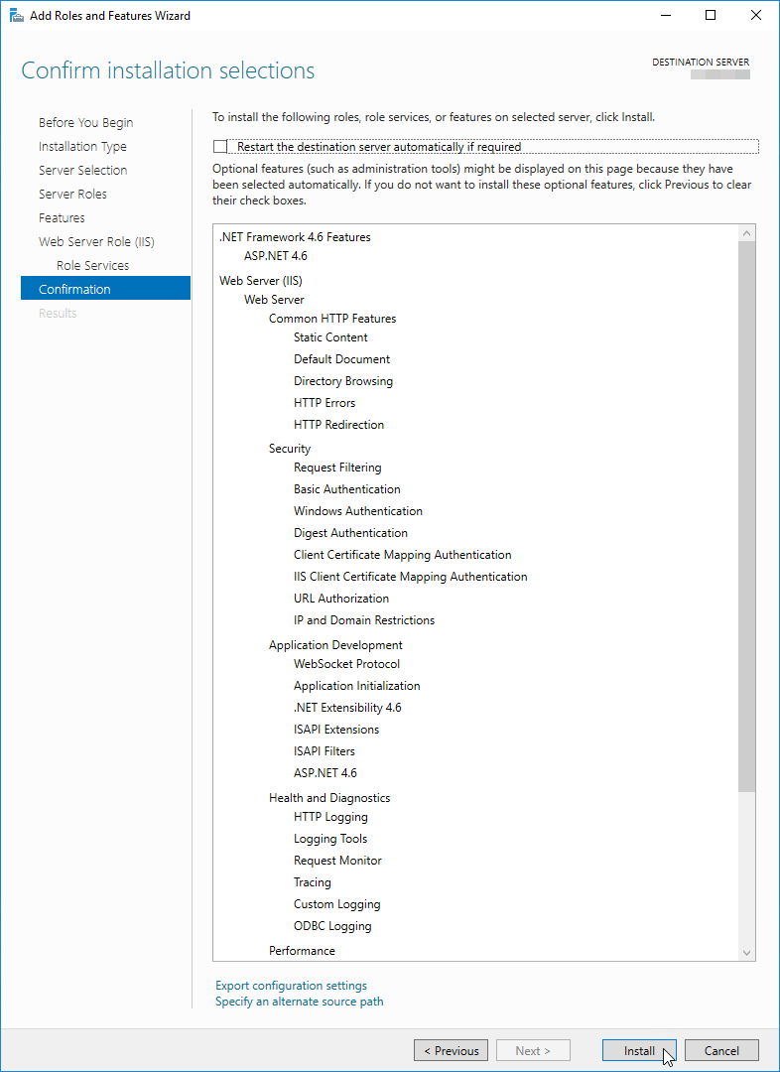Select IIS Client Certificate Mapping Authentication entry
The width and height of the screenshot is (780, 1072).
(x=411, y=577)
